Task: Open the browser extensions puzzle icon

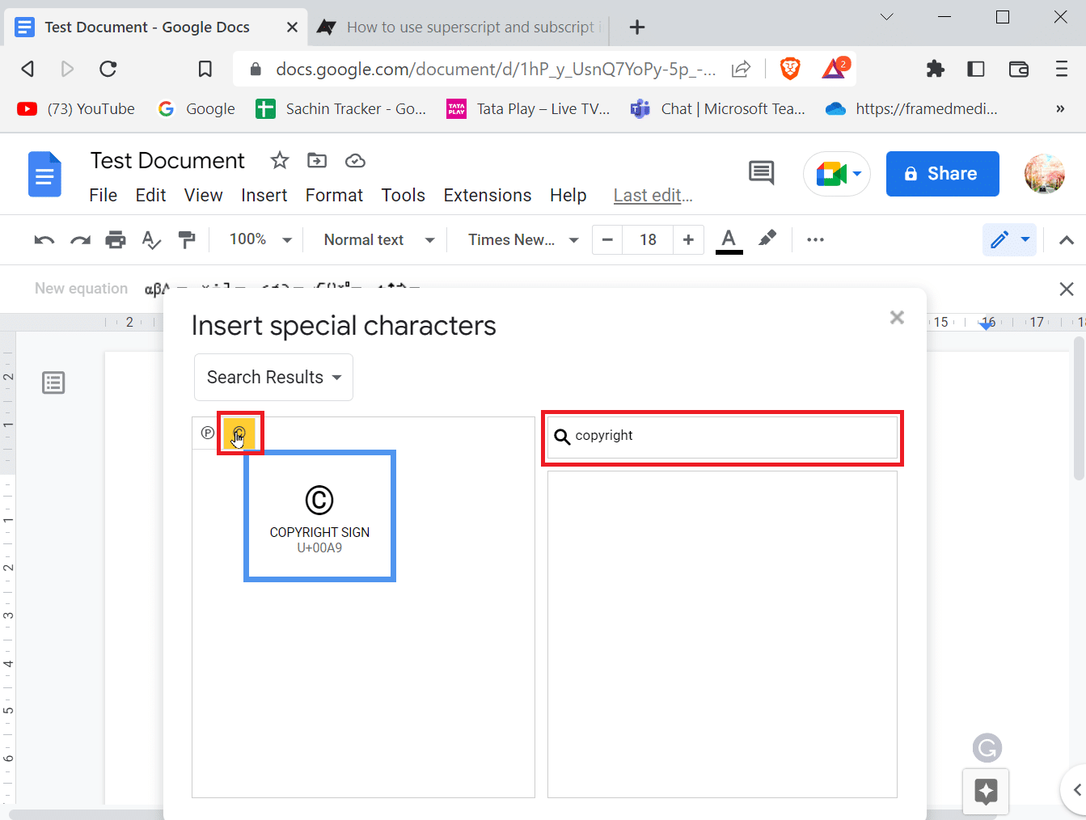Action: tap(936, 69)
